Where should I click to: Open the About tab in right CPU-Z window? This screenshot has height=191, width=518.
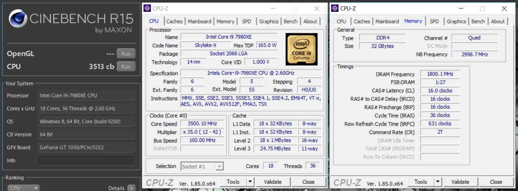tap(498, 22)
